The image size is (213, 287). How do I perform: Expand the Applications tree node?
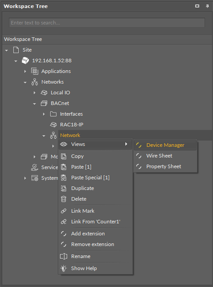(25, 71)
